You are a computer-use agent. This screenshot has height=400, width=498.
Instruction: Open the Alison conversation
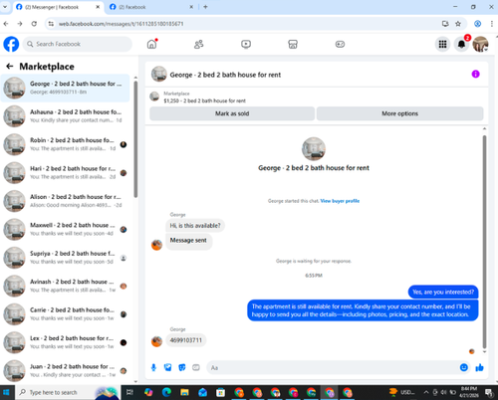(65, 201)
